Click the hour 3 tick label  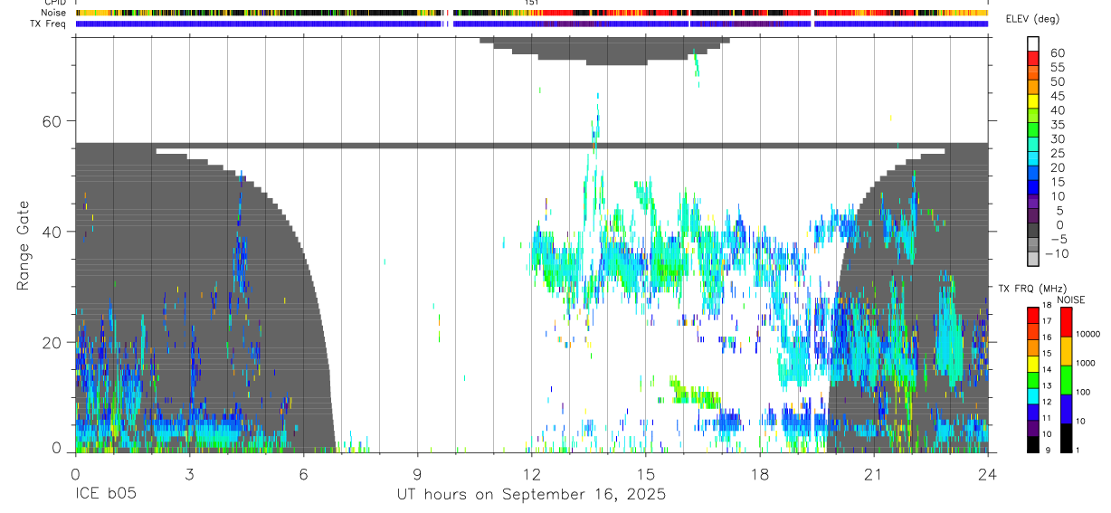coord(189,474)
